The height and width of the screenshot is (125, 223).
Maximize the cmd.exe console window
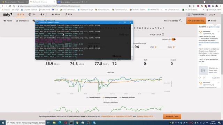pyautogui.click(x=125, y=22)
